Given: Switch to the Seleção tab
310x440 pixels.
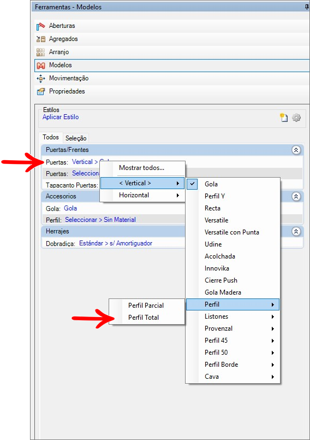Looking at the screenshot, I should (x=76, y=138).
